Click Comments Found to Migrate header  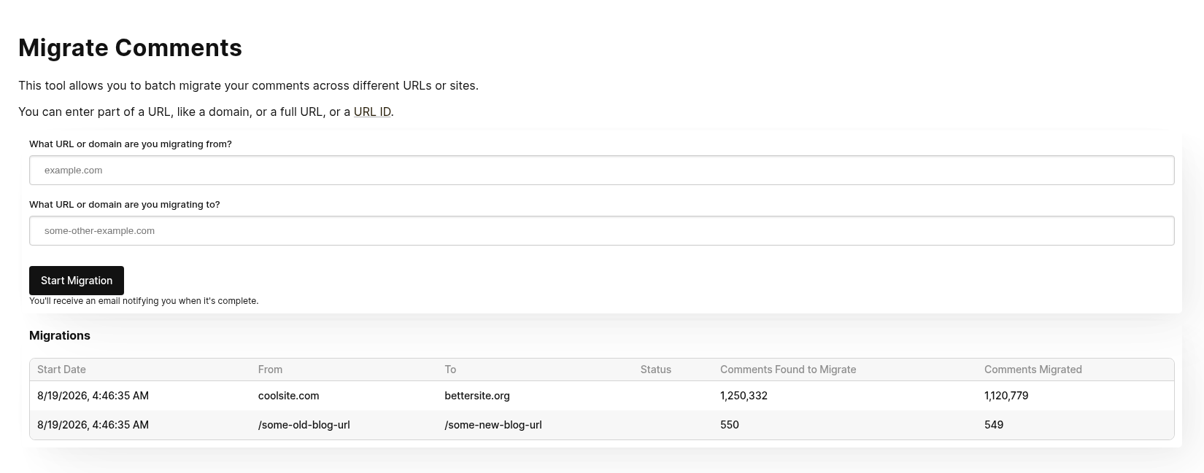pos(788,370)
